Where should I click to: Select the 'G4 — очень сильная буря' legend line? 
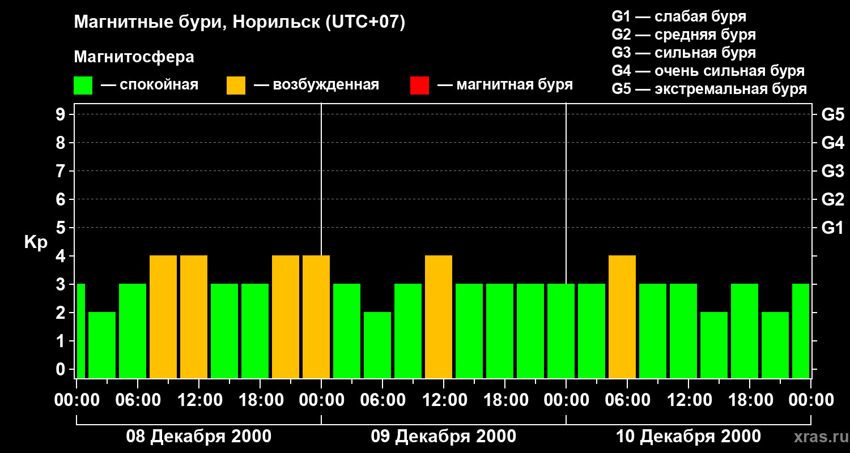coord(708,71)
